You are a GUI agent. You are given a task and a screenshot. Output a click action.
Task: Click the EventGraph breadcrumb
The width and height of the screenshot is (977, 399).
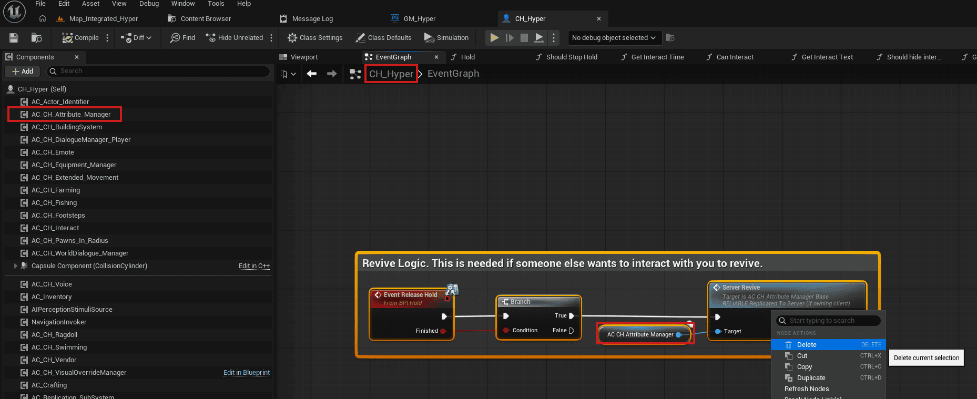point(453,74)
